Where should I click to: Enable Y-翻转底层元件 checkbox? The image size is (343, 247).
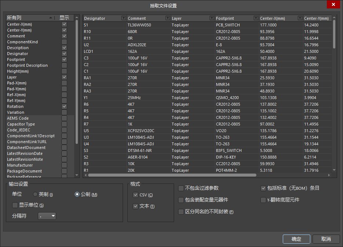[x=263, y=200]
